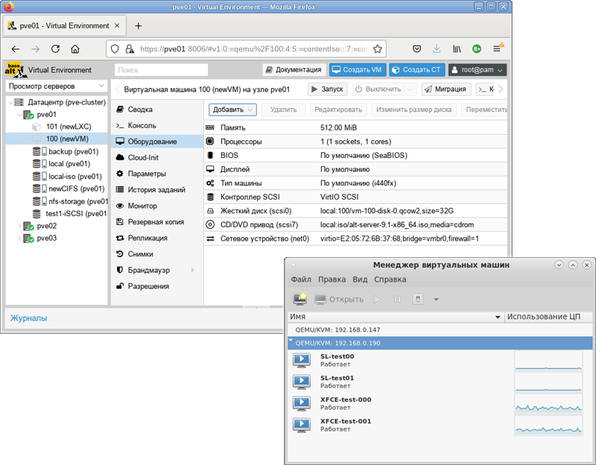Go back using Firefox back arrow
This screenshot has width=596, height=465.
tap(16, 49)
